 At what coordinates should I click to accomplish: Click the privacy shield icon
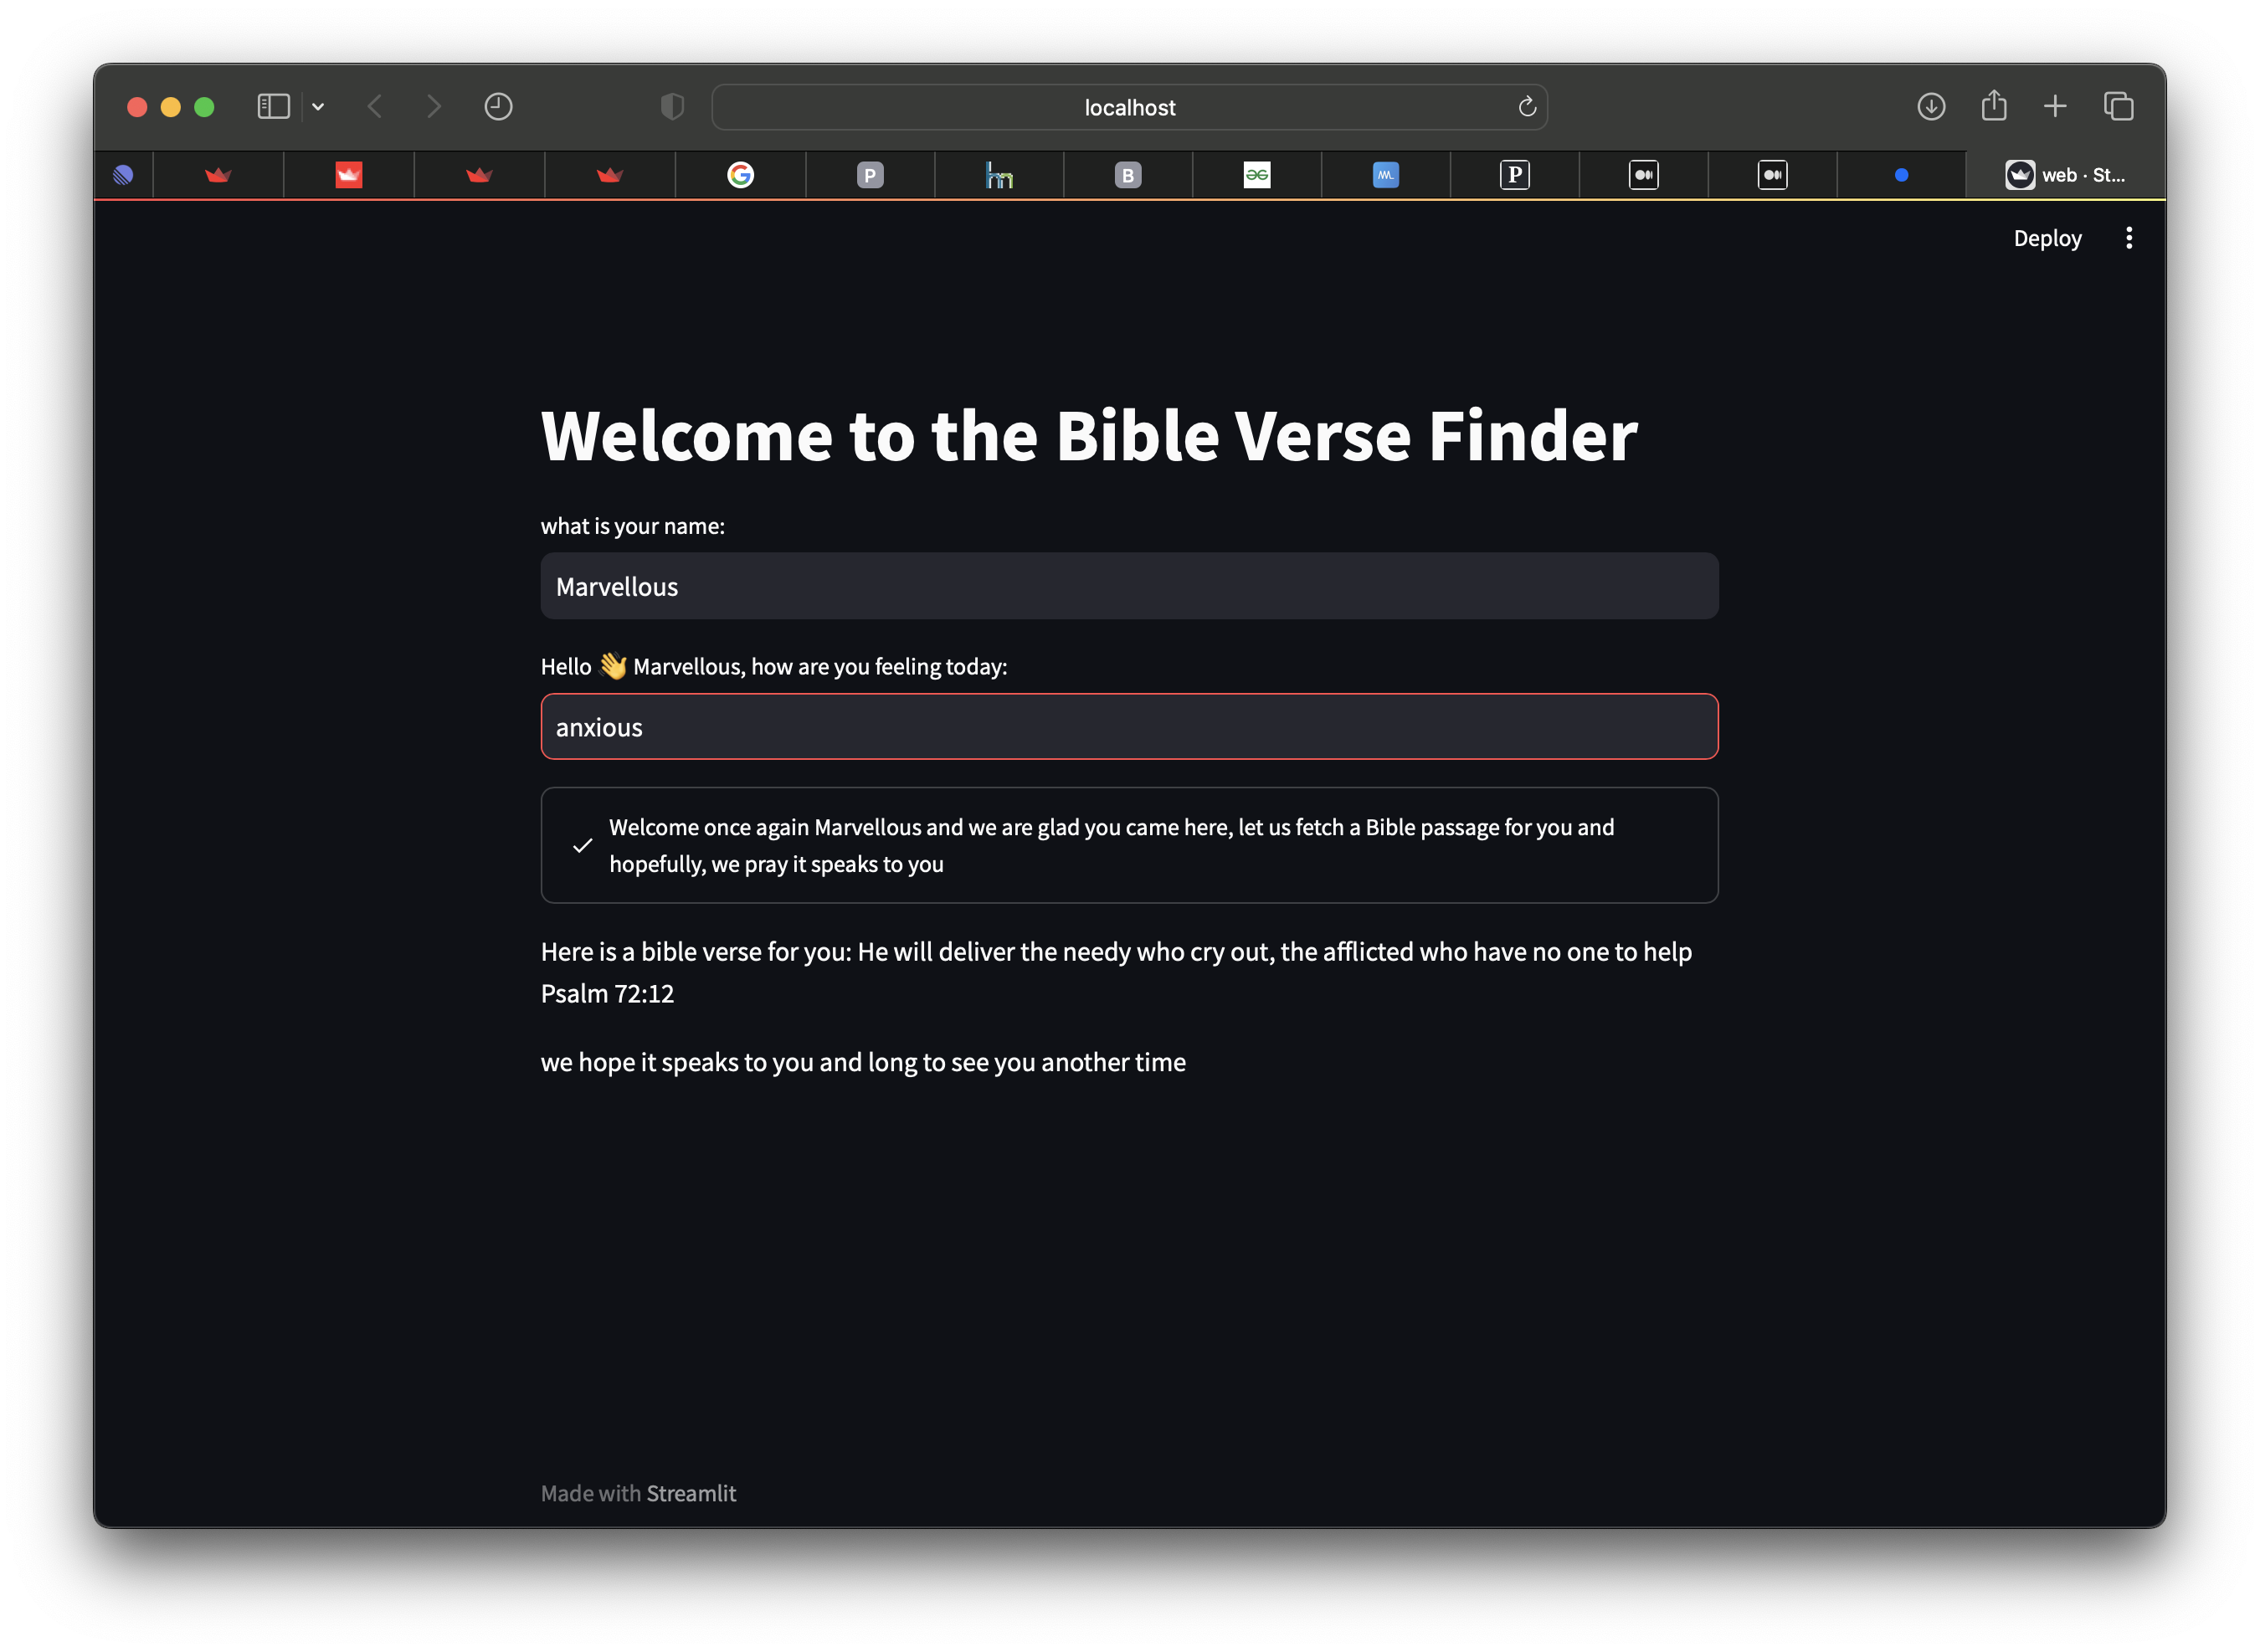672,107
